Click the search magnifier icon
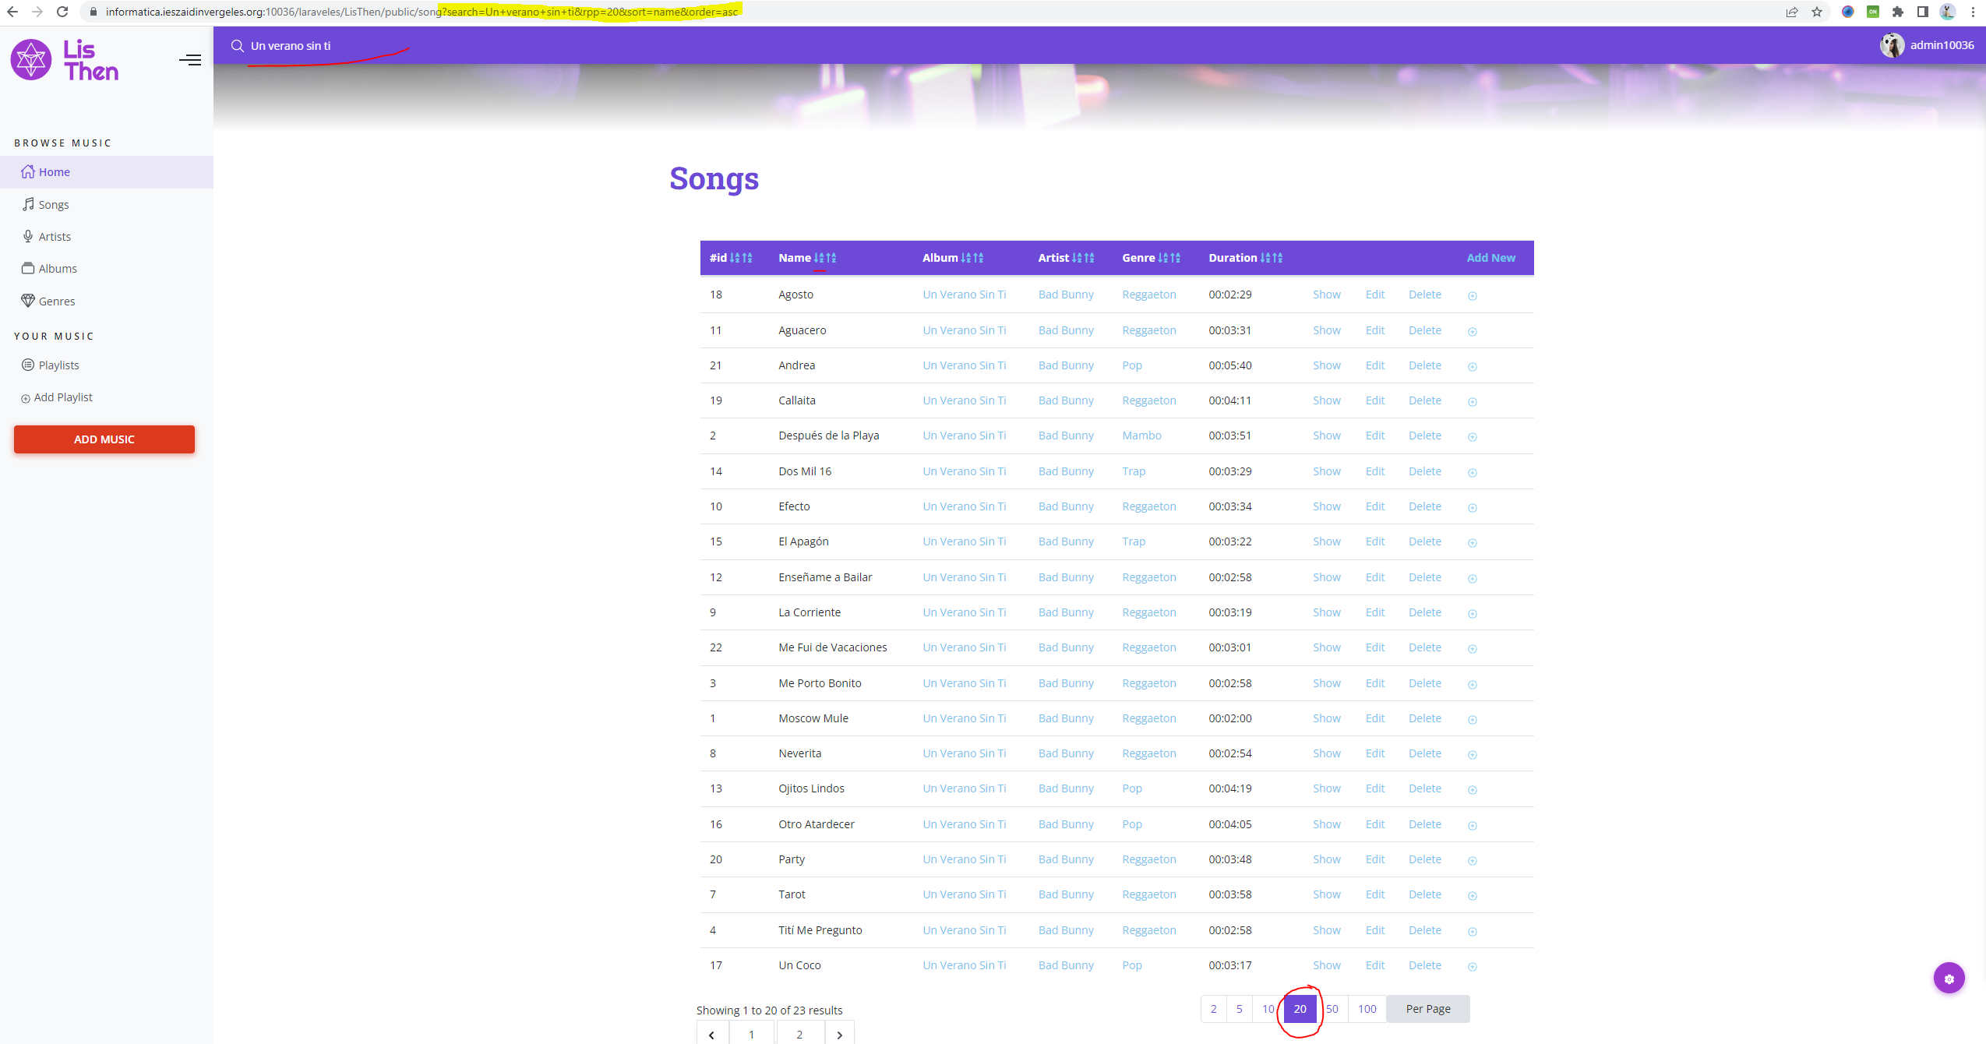Image resolution: width=1986 pixels, height=1044 pixels. coord(237,46)
